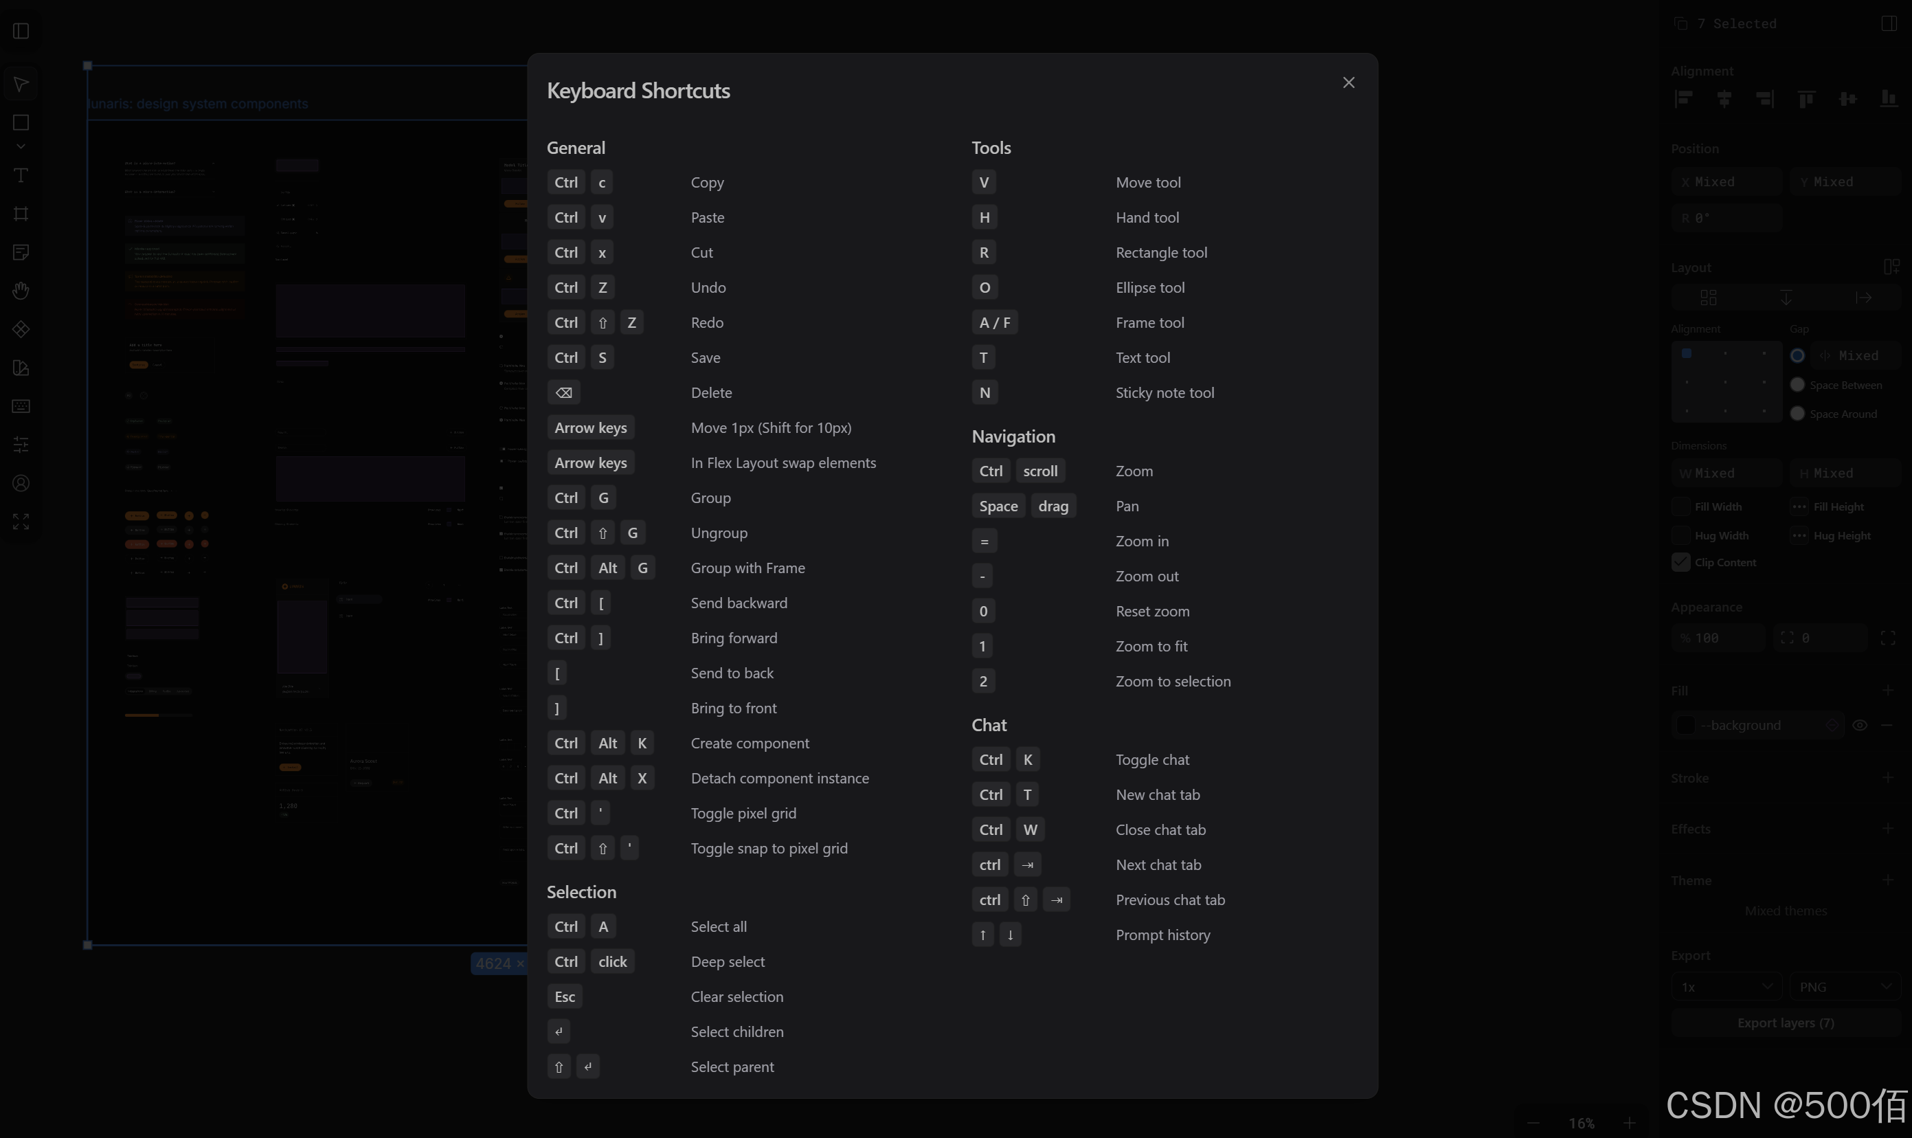This screenshot has height=1138, width=1912.
Task: Align selection to left edge
Action: pyautogui.click(x=1683, y=99)
